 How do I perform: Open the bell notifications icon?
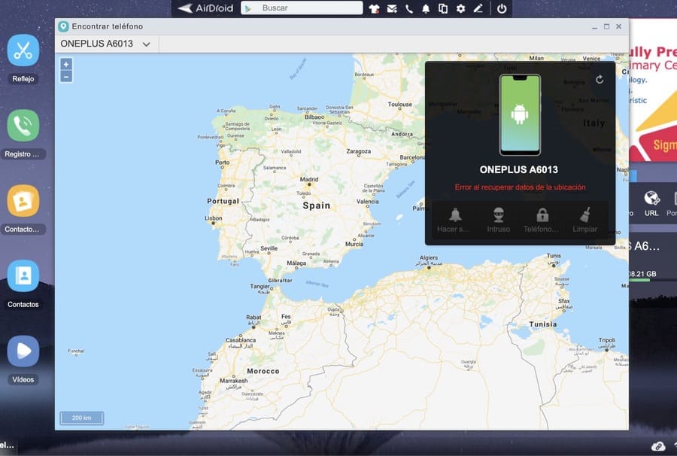click(426, 8)
